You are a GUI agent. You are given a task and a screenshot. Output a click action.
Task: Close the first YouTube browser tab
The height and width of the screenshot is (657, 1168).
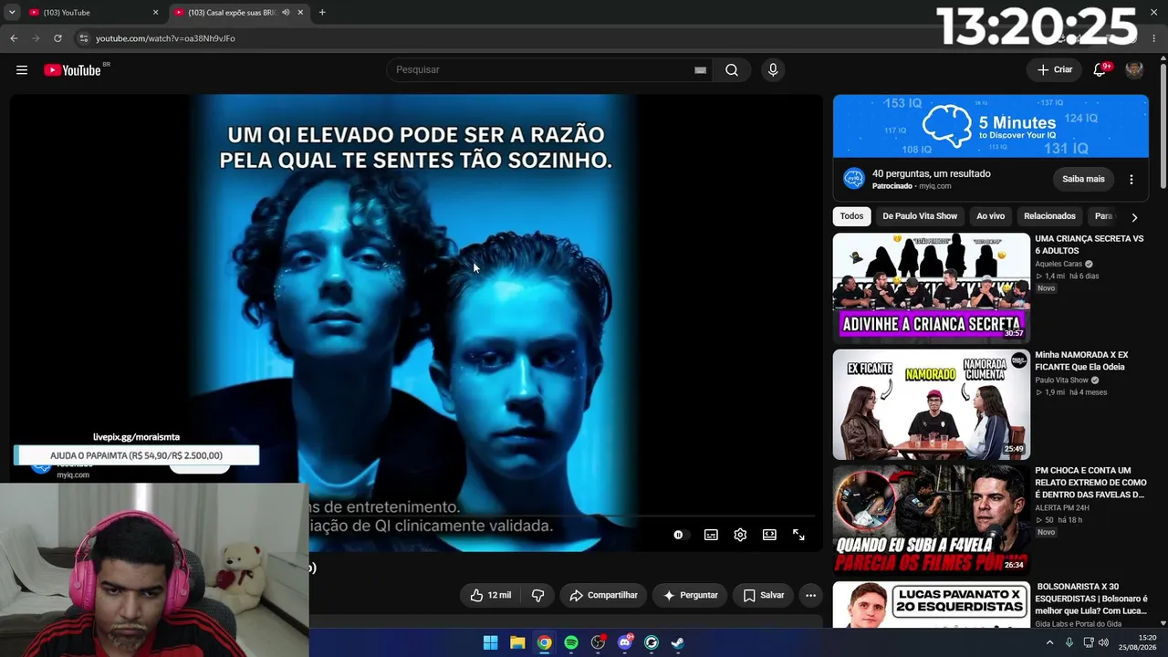[x=155, y=13]
